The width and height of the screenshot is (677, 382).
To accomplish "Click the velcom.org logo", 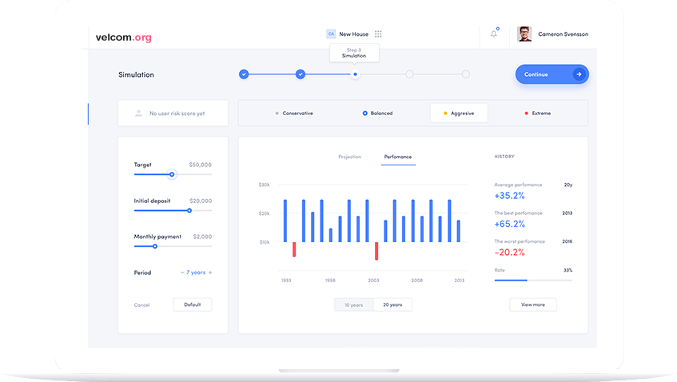I will [x=123, y=38].
